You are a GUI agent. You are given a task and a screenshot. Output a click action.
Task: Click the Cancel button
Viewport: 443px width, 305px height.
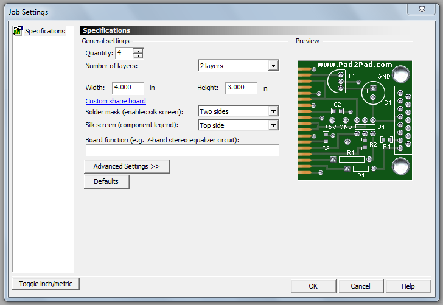tap(361, 286)
